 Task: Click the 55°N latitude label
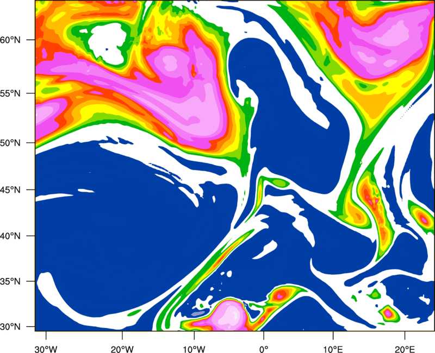10,93
